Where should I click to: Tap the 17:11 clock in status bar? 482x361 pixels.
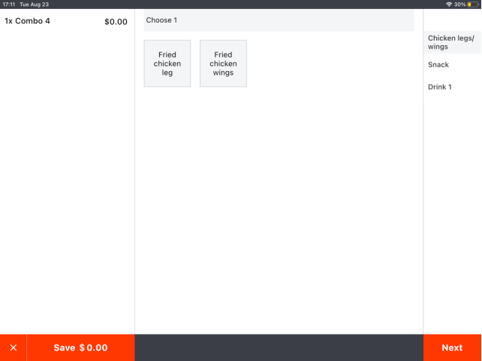point(8,5)
